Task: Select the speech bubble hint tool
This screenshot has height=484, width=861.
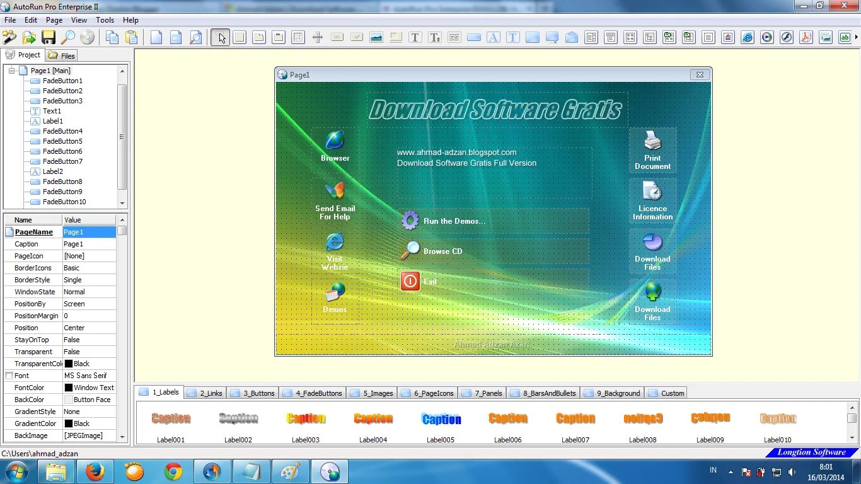Action: tap(552, 37)
